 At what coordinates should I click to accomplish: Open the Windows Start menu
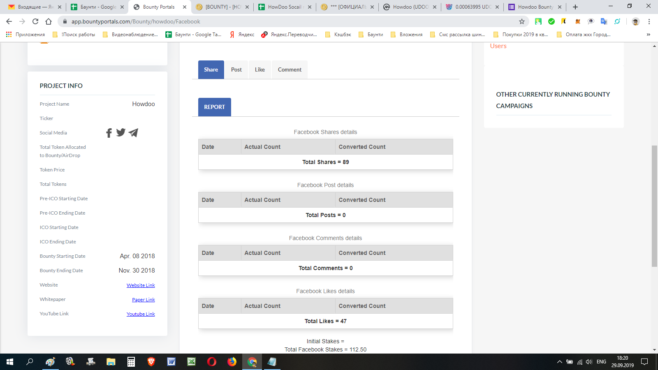coord(10,362)
